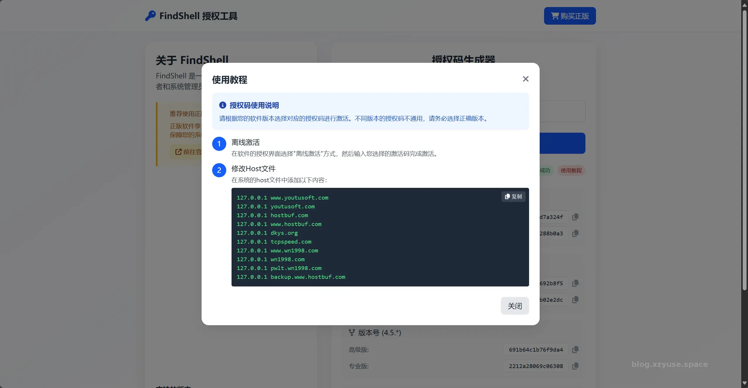Viewport: 748px width, 388px height.
Task: Click the step 2 circle badge
Action: point(219,170)
